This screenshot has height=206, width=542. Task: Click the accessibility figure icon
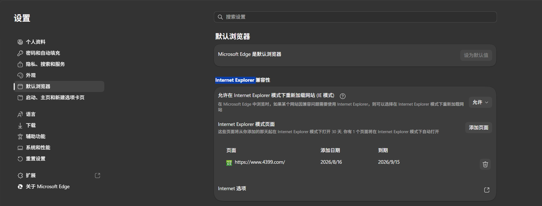tap(20, 136)
